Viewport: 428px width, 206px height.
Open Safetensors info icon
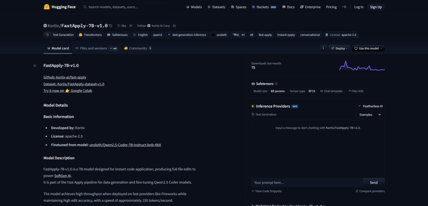pyautogui.click(x=276, y=84)
